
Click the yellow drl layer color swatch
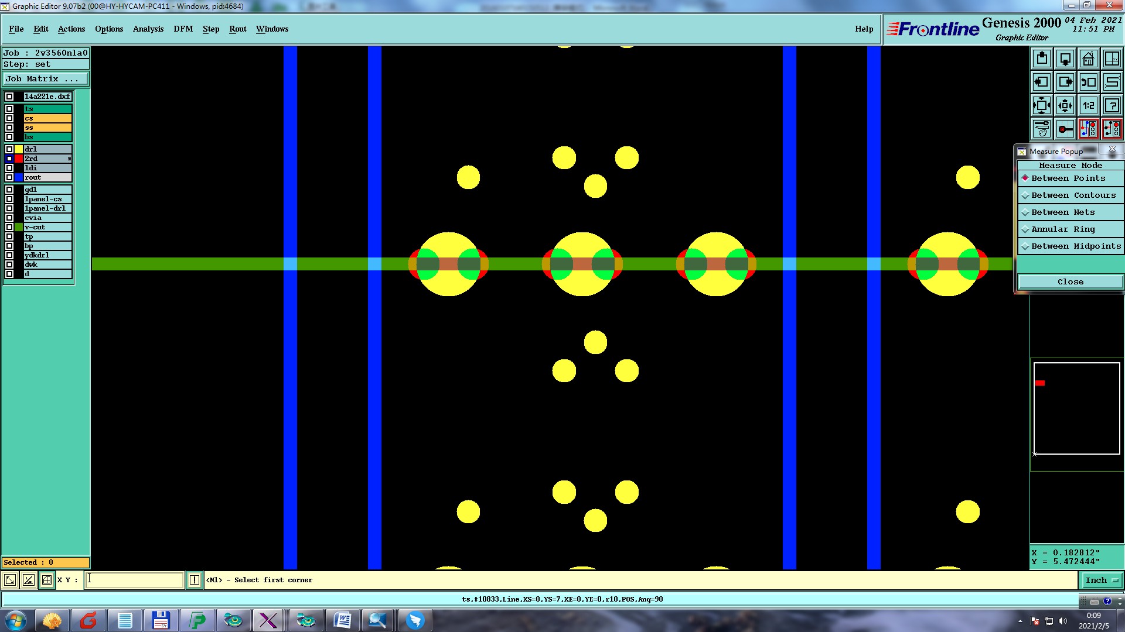tap(19, 149)
